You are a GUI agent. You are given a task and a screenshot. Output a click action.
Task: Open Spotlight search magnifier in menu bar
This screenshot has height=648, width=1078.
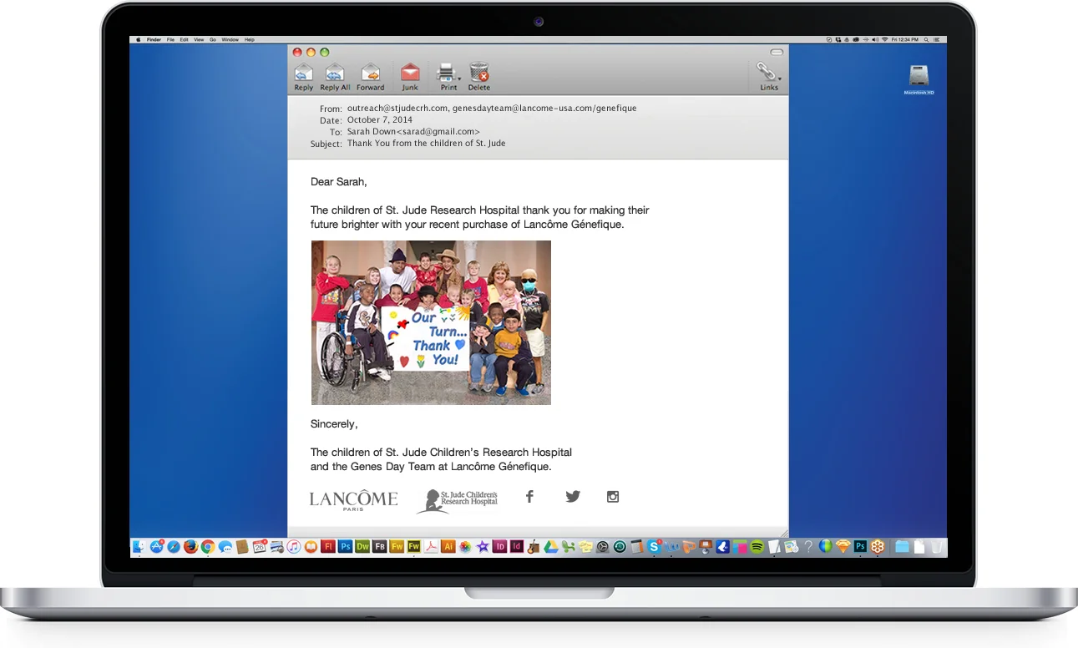click(926, 39)
